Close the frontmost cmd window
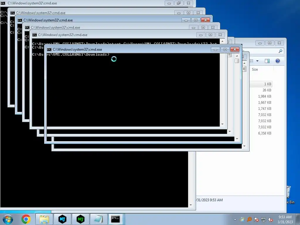The image size is (300, 225). pos(235,50)
